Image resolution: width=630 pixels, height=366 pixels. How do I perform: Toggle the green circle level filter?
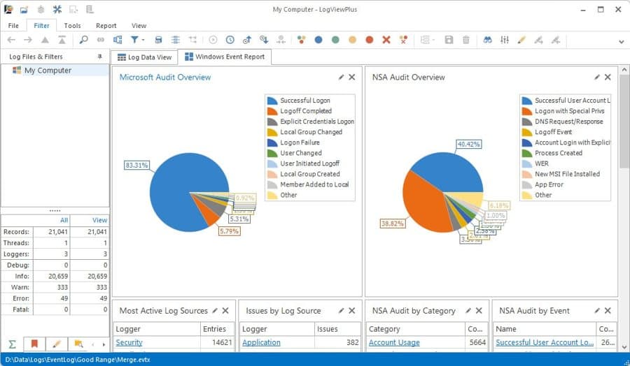pyautogui.click(x=335, y=40)
